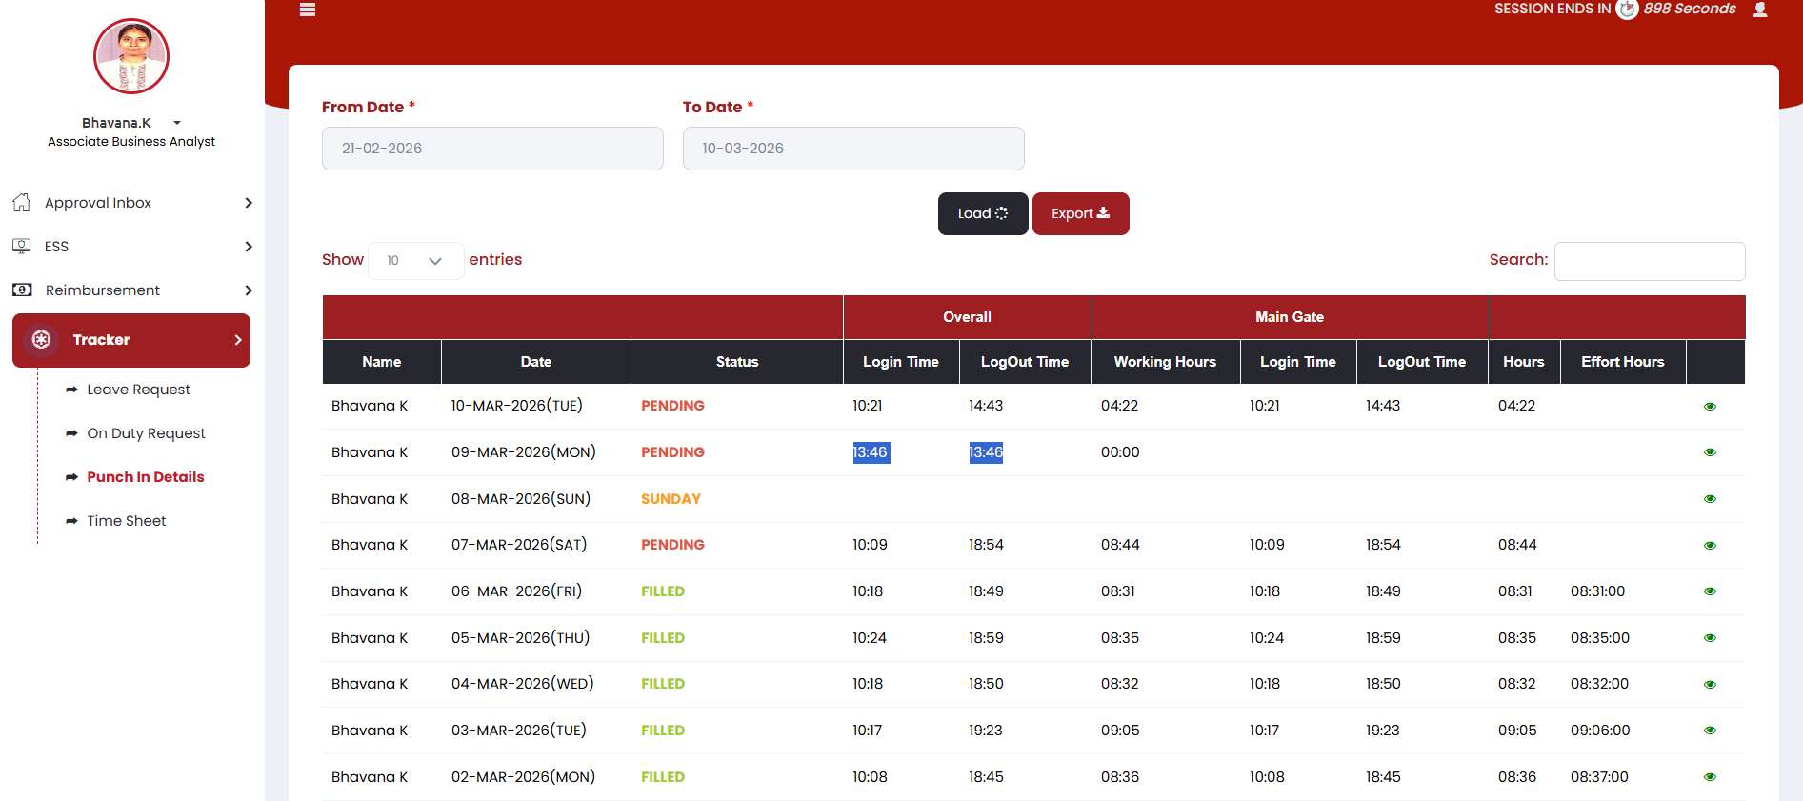Click the Tracker circular icon
1803x801 pixels.
point(41,340)
